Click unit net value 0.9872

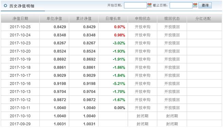pyautogui.click(x=60, y=100)
